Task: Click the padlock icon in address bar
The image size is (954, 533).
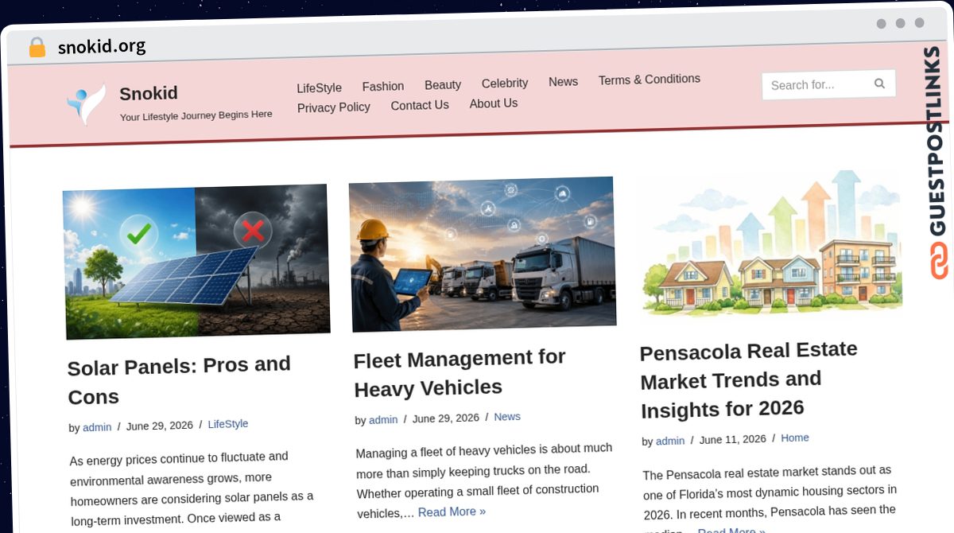Action: (37, 48)
